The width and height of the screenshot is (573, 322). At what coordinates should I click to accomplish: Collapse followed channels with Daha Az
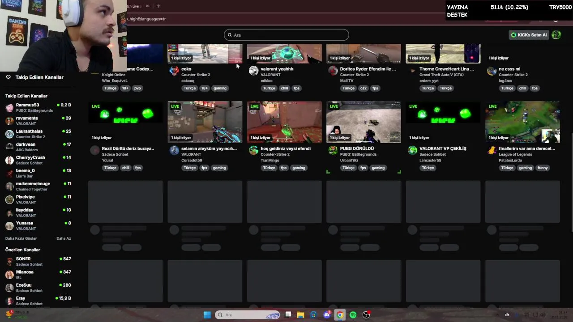tap(64, 238)
